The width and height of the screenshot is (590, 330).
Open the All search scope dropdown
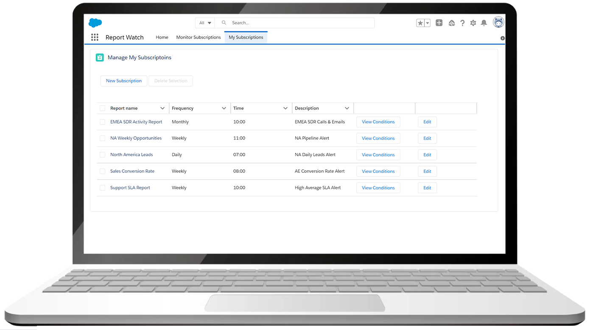tap(205, 23)
